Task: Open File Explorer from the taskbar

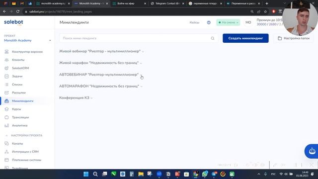Action: tap(141, 174)
